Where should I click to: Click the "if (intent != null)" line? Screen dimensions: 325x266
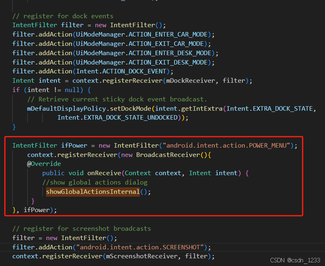51,90
